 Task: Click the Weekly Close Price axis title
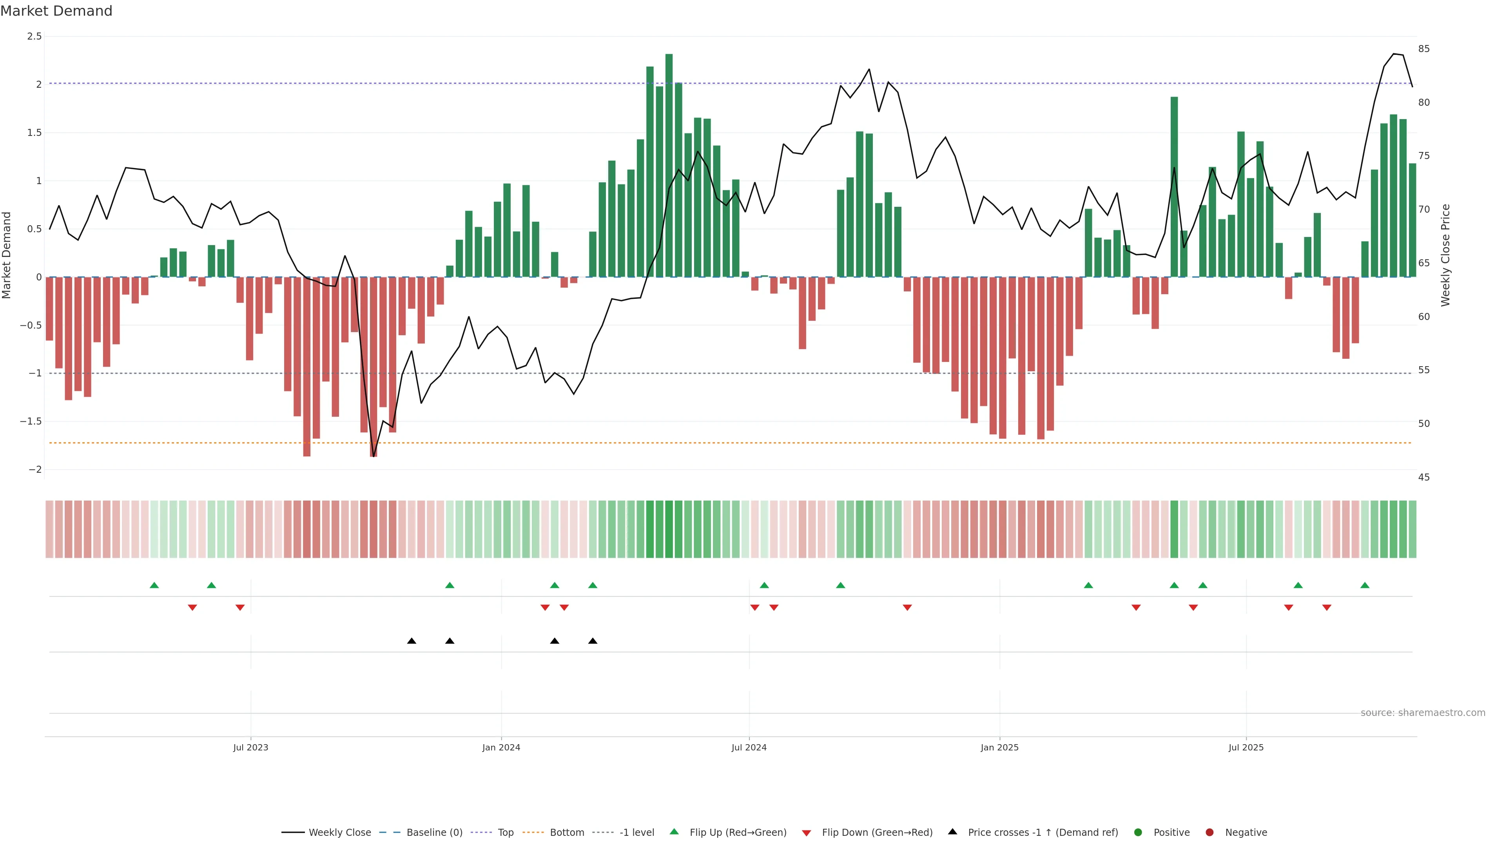1445,255
